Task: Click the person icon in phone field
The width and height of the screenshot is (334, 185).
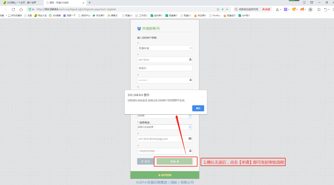Action: pyautogui.click(x=190, y=151)
